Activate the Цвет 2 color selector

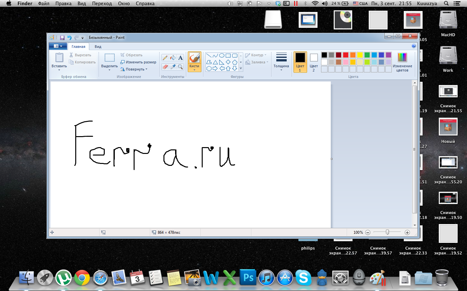pyautogui.click(x=314, y=61)
